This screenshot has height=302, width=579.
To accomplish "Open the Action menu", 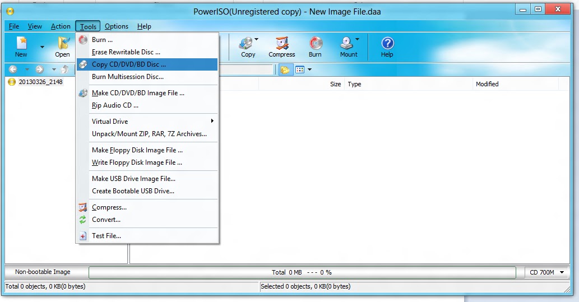I will click(x=61, y=26).
